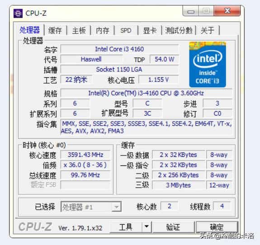Click the 核心速度 value field
This screenshot has width=260, height=245.
[x=85, y=155]
